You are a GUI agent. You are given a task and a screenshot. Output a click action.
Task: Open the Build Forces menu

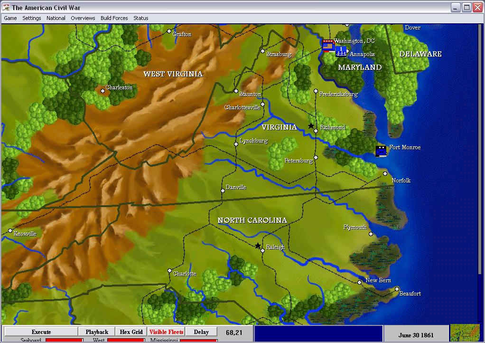pyautogui.click(x=114, y=18)
